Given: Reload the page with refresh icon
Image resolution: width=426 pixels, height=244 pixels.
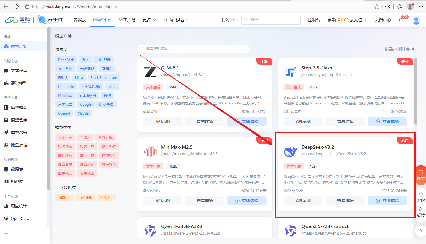Looking at the screenshot, I should pyautogui.click(x=17, y=6).
